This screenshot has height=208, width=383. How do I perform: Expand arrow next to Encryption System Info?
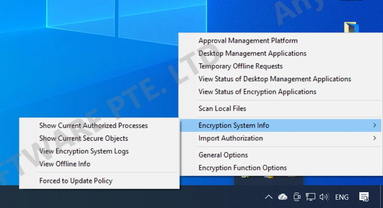click(375, 126)
